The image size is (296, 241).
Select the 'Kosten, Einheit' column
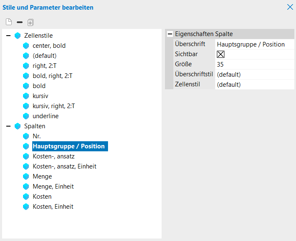(53, 207)
